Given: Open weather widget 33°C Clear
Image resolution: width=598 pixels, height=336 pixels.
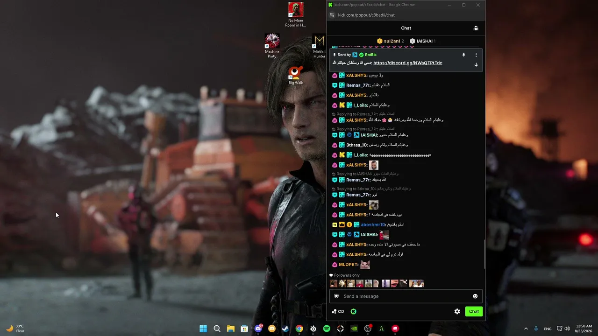Looking at the screenshot, I should click(15, 329).
